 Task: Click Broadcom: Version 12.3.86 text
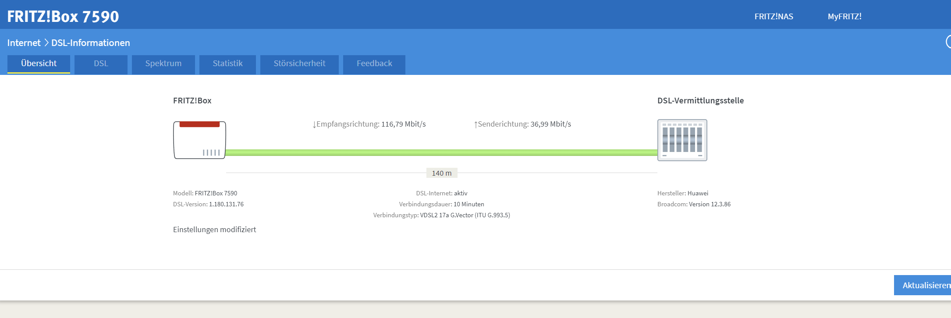pyautogui.click(x=694, y=204)
